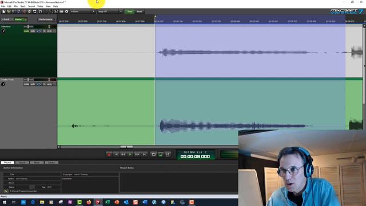Click the Undo arrow icon in toolbar
Viewport: 366px width, 206px height.
(x=40, y=11)
